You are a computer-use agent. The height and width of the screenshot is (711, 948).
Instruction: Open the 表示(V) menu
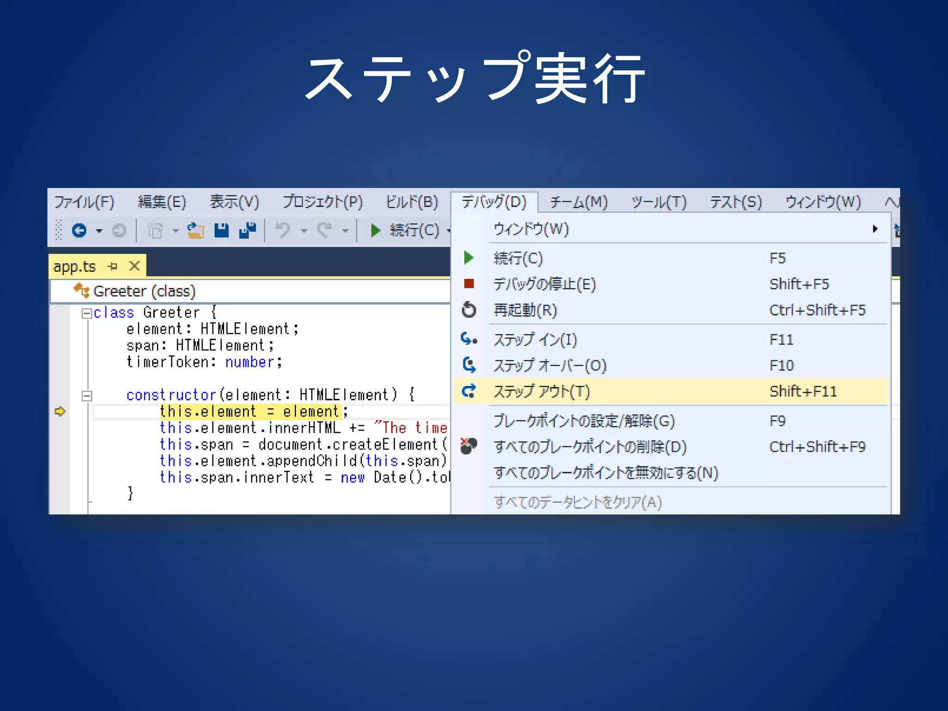tap(234, 202)
